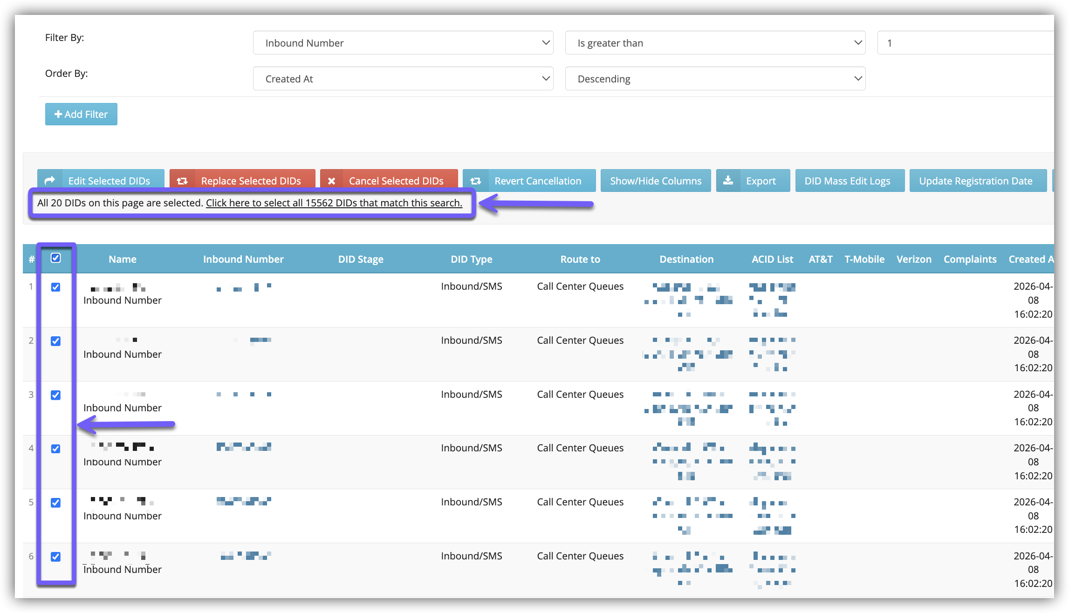This screenshot has width=1069, height=613.
Task: Expand the Is greater than condition dropdown
Action: (715, 43)
